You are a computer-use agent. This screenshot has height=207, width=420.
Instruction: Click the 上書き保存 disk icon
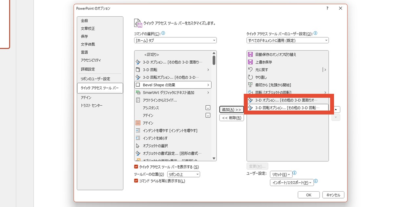250,62
